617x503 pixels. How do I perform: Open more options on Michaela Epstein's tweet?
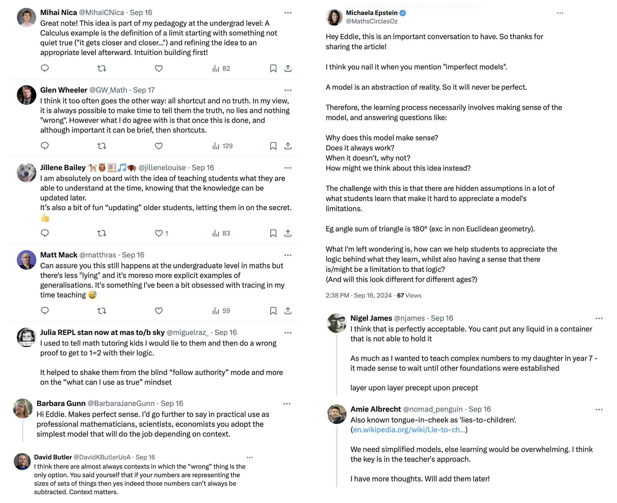pyautogui.click(x=560, y=13)
